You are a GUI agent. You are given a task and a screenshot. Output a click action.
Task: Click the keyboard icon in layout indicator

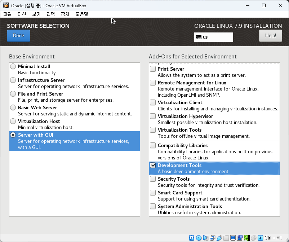point(199,37)
